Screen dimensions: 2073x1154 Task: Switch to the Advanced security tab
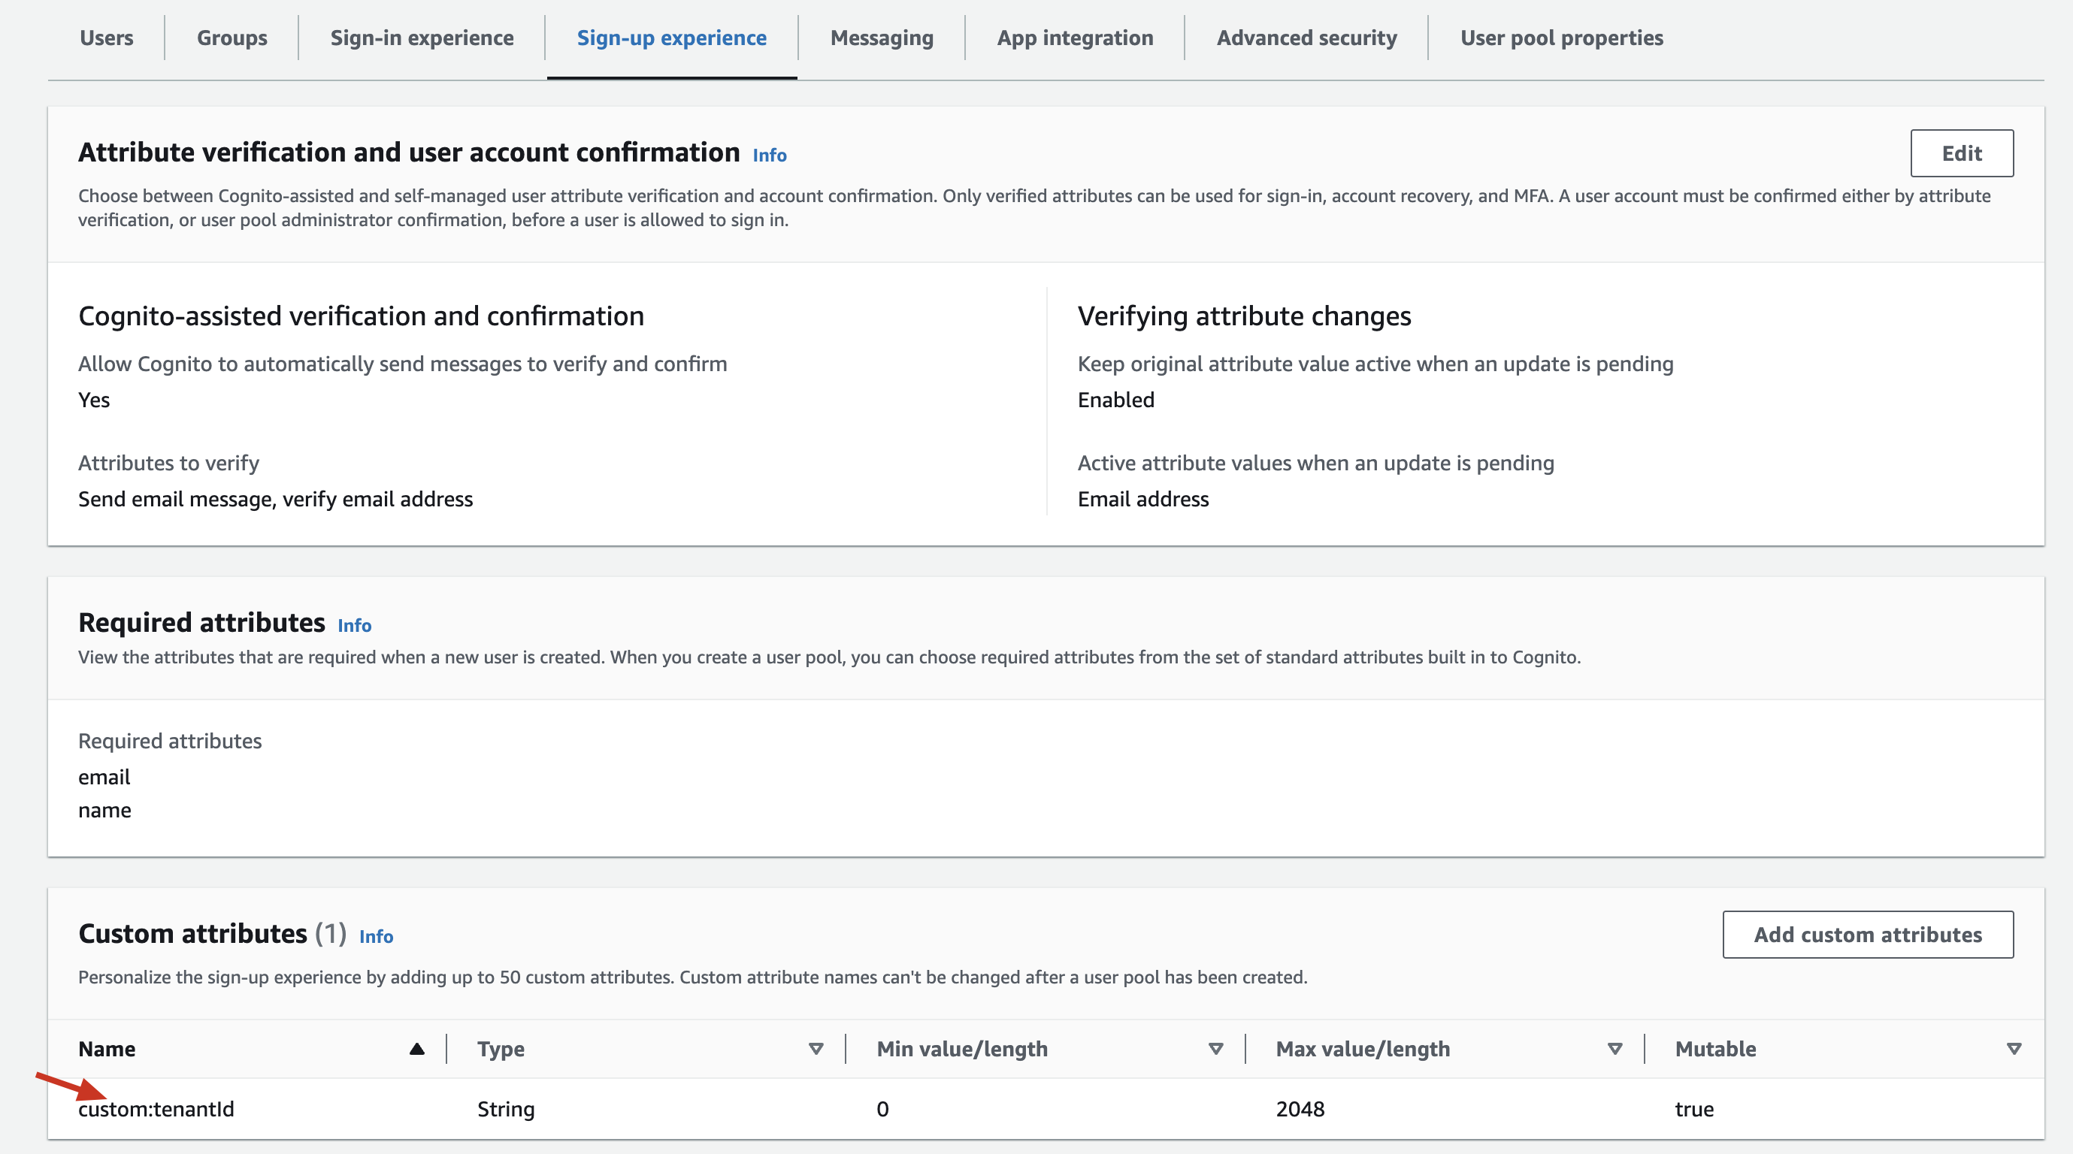coord(1306,38)
